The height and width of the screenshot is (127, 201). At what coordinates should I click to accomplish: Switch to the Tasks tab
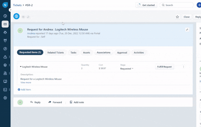(x=73, y=53)
